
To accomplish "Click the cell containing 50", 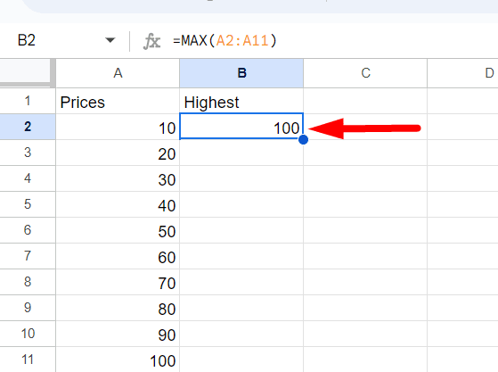I will point(118,230).
